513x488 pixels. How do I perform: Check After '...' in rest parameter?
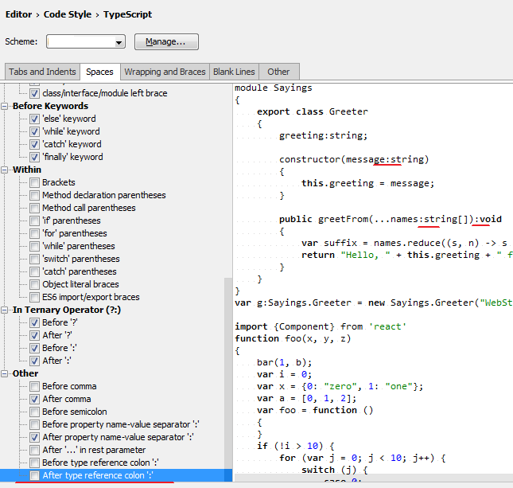[x=34, y=450]
